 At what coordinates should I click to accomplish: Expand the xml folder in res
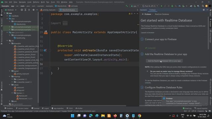pyautogui.click(x=10, y=101)
